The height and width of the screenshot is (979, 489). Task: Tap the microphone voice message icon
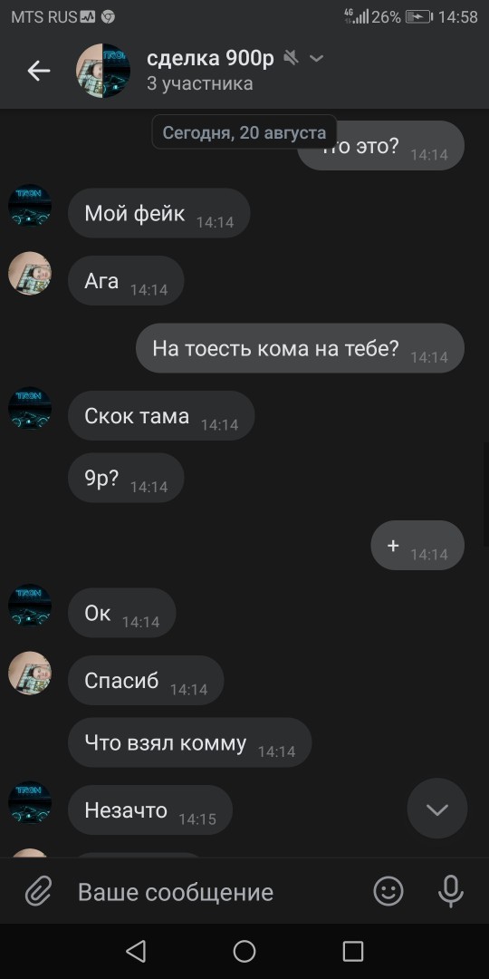[x=450, y=891]
